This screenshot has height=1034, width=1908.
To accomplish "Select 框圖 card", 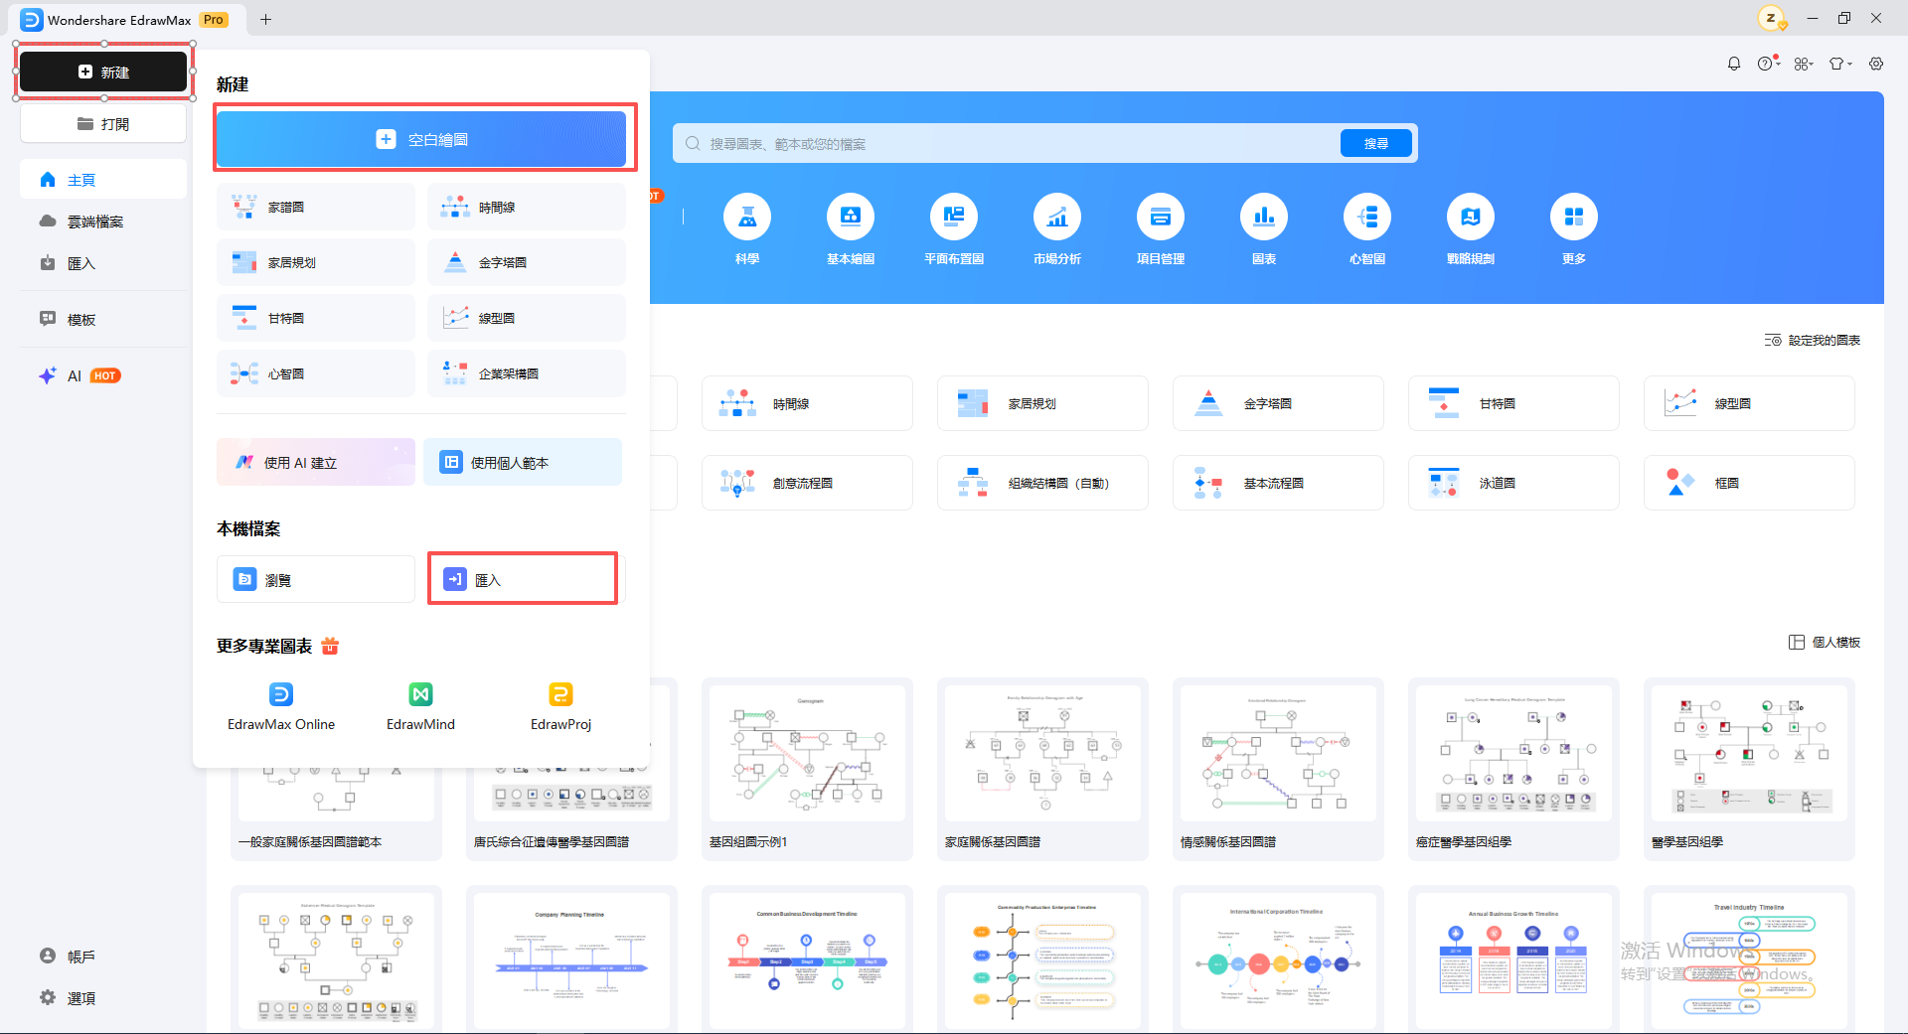I will 1749,483.
